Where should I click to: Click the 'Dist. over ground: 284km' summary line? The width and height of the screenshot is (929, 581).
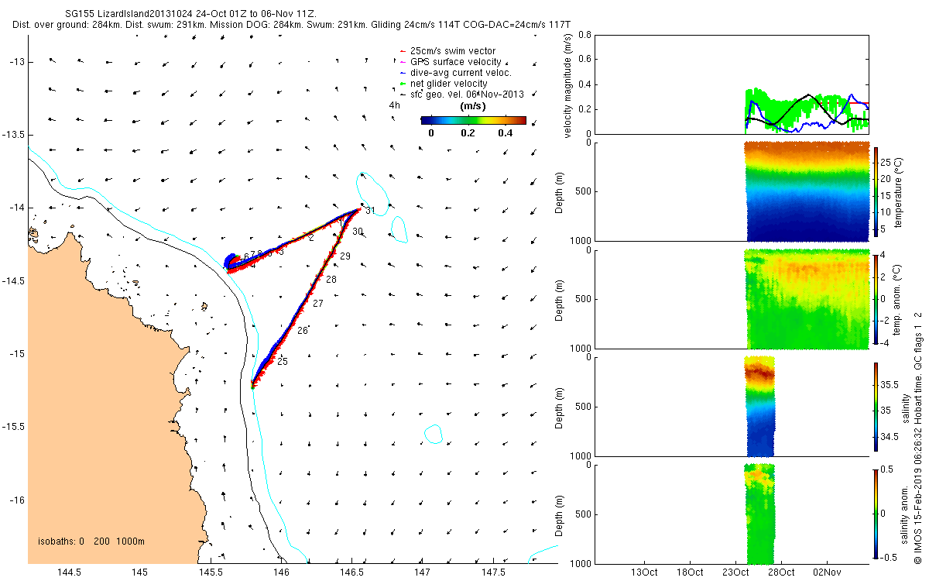[x=292, y=25]
